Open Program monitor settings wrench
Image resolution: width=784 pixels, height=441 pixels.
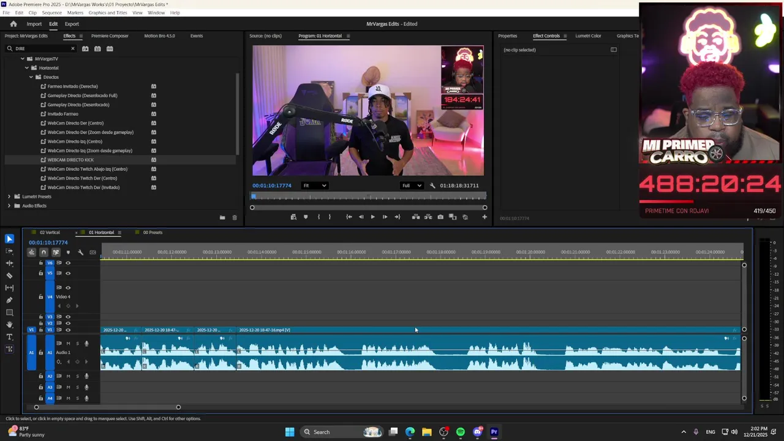(x=432, y=186)
